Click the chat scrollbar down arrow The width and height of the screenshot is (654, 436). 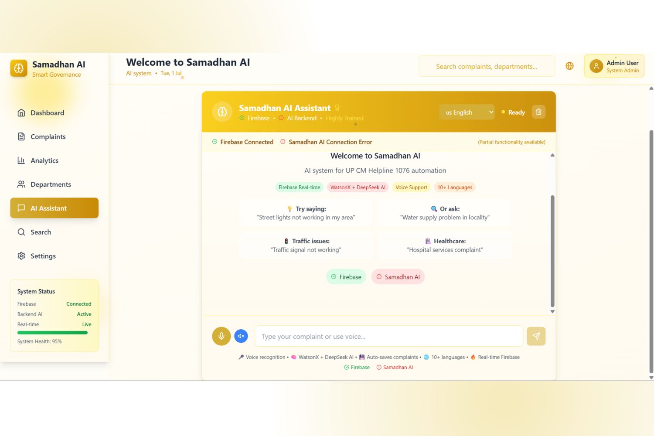(x=552, y=311)
